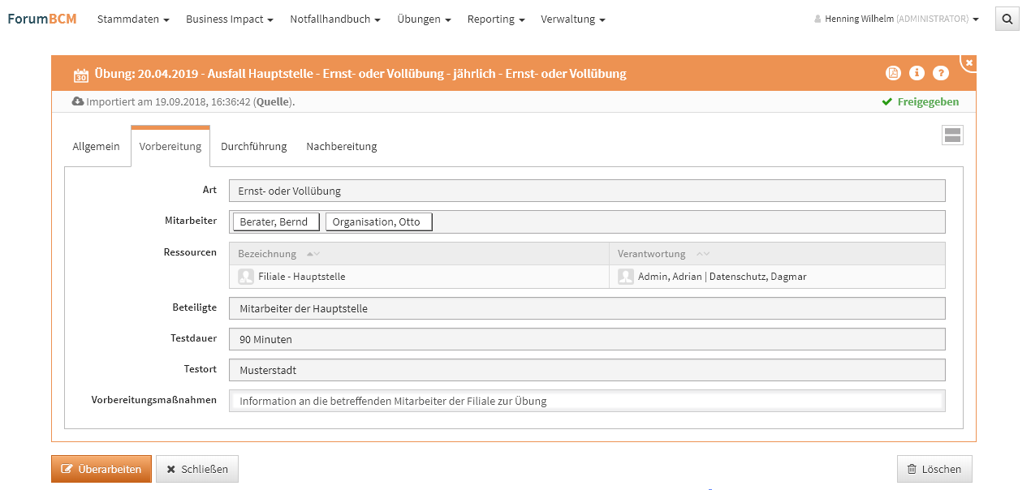Open the Stammdaten menu

click(x=133, y=19)
